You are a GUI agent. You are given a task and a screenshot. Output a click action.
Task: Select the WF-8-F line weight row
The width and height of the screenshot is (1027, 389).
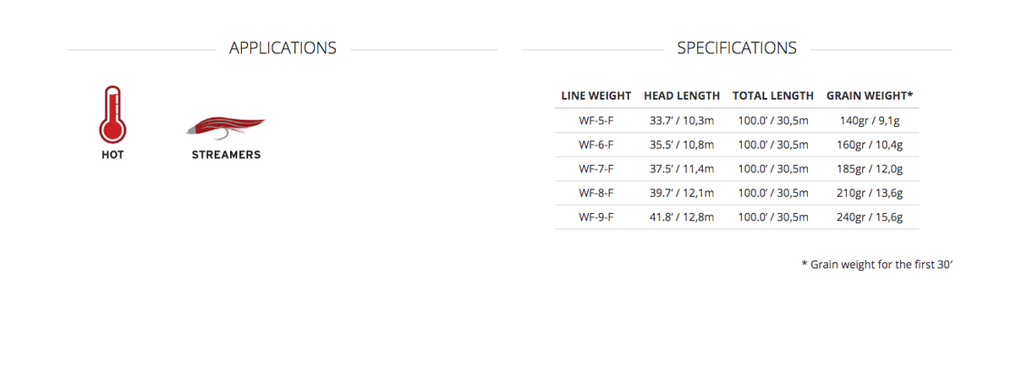[x=596, y=193]
